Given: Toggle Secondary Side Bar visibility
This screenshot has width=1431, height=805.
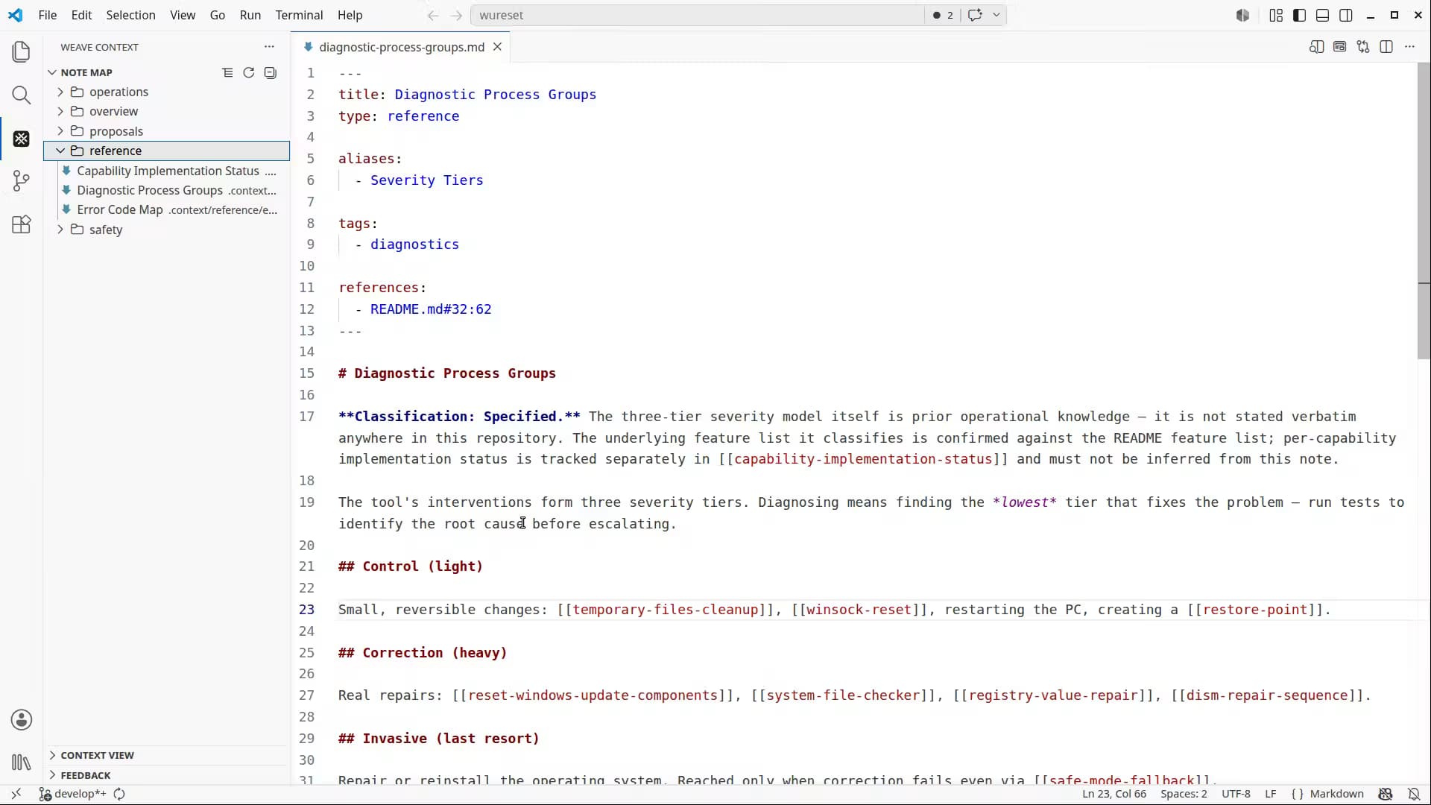Looking at the screenshot, I should 1346,15.
